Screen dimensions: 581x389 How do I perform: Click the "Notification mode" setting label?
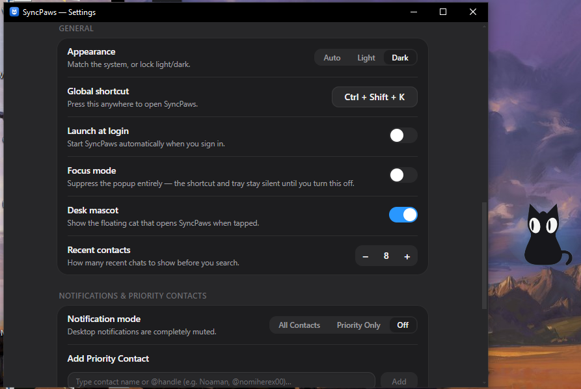coord(103,319)
